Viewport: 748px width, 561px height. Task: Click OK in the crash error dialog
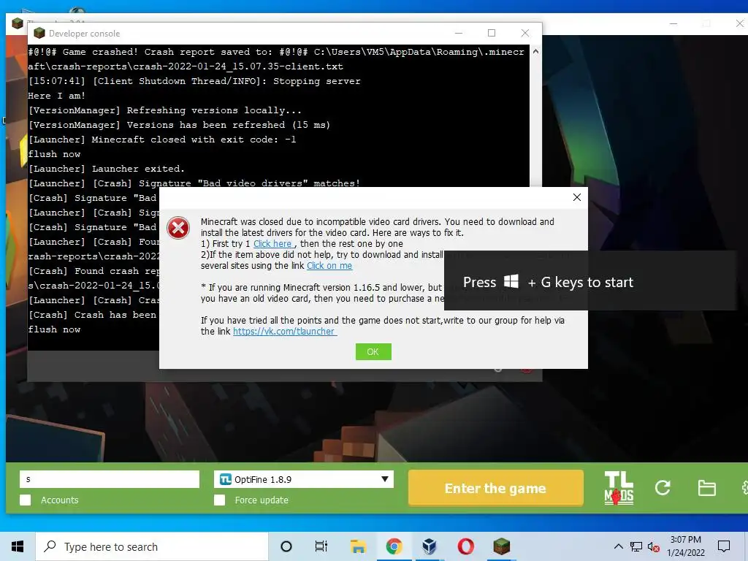point(373,351)
